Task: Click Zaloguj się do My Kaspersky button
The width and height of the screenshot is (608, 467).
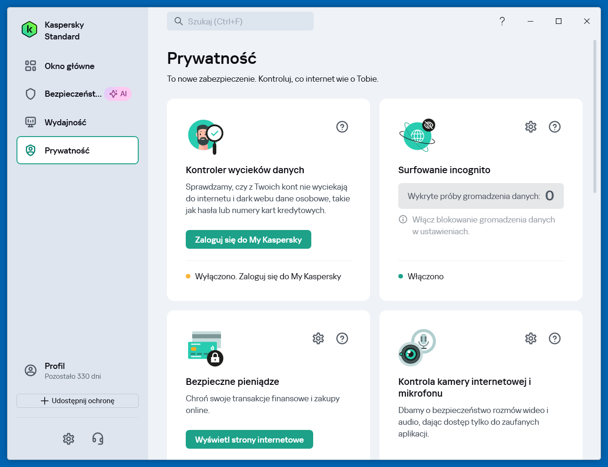Action: coord(248,239)
